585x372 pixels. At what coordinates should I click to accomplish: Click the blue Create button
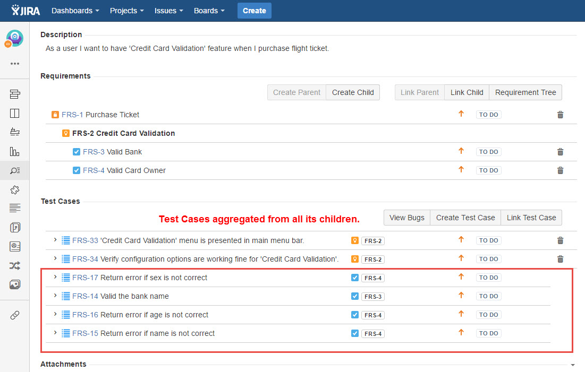point(255,11)
